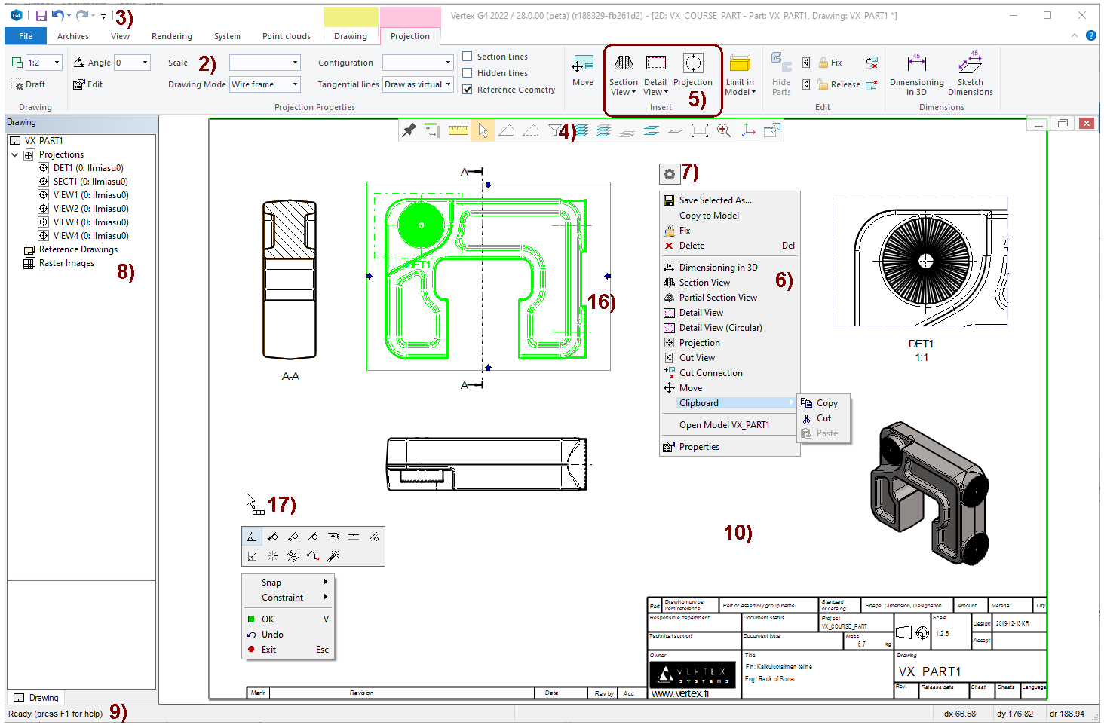Enable the Section Lines checkbox
The width and height of the screenshot is (1104, 728).
pyautogui.click(x=468, y=57)
